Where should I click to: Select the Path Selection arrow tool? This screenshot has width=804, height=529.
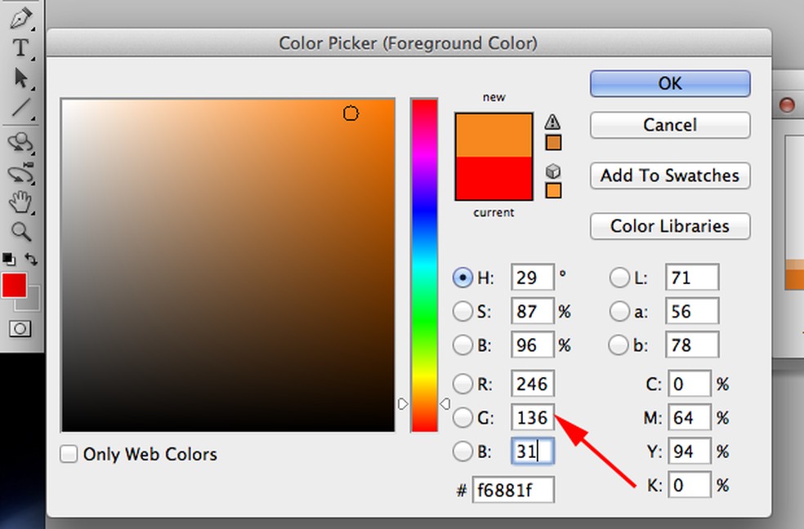(20, 78)
